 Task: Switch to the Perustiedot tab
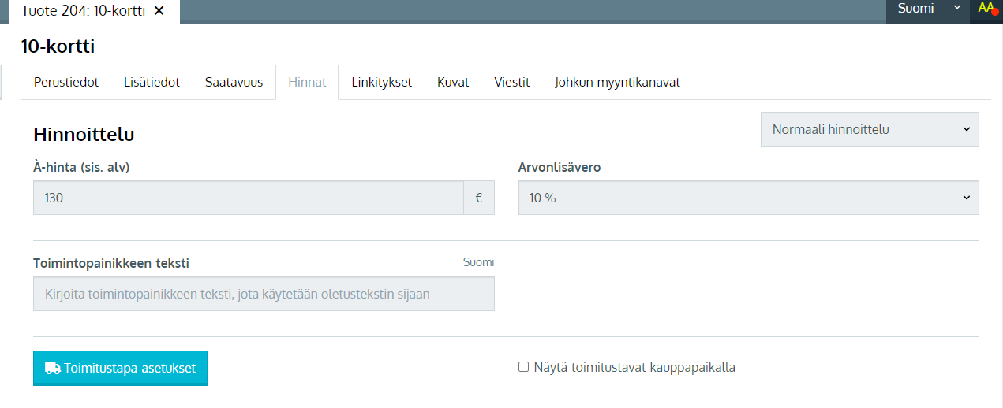[x=66, y=82]
